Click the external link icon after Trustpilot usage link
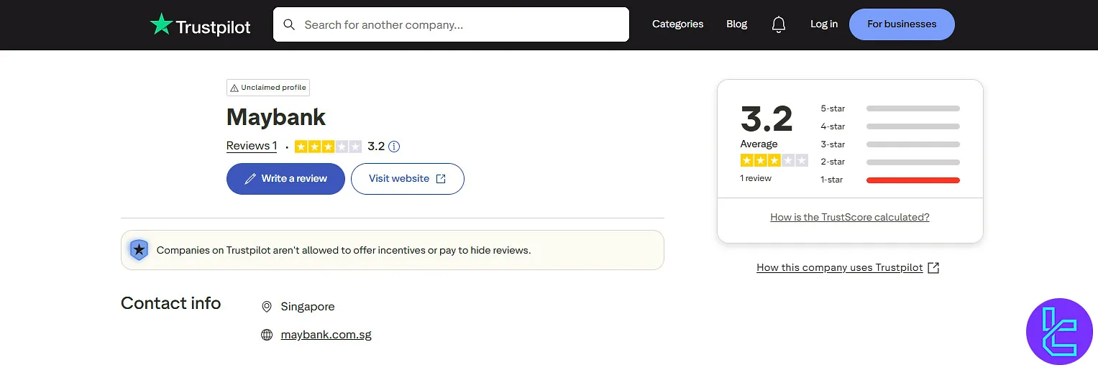1098x370 pixels. [933, 268]
